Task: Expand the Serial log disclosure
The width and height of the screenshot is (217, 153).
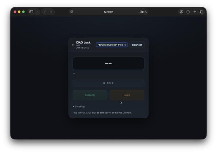Action: click(x=79, y=107)
